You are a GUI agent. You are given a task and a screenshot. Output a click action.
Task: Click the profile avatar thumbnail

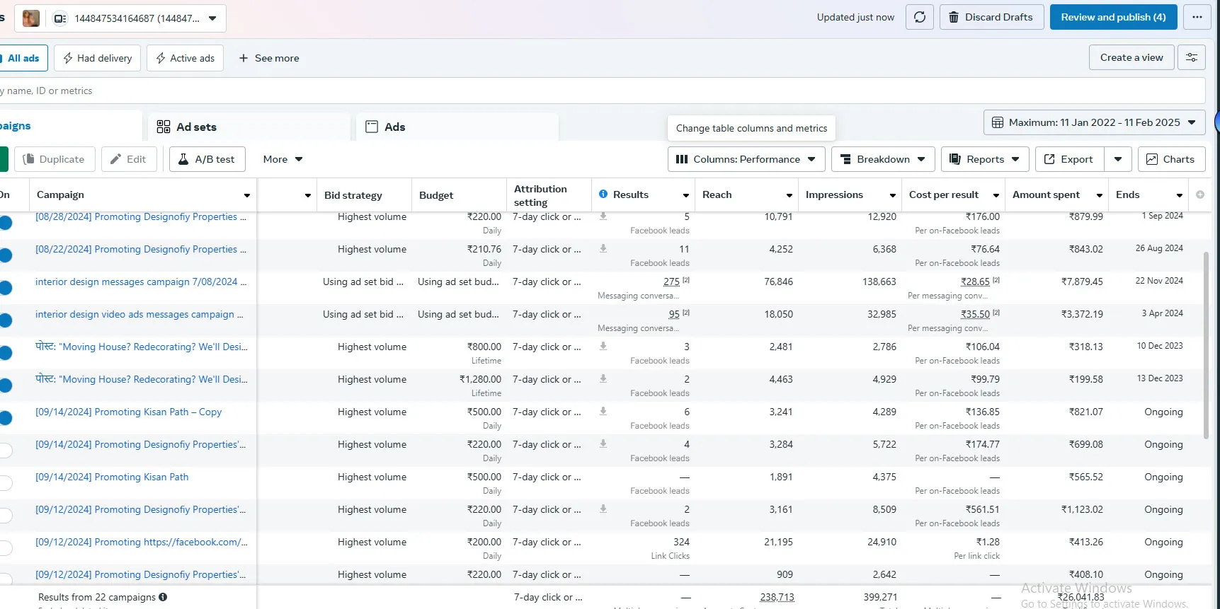31,18
